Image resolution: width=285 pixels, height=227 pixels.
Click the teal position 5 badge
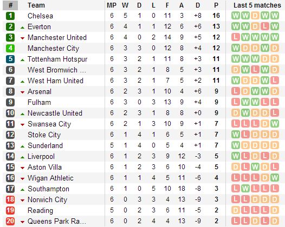coord(10,59)
